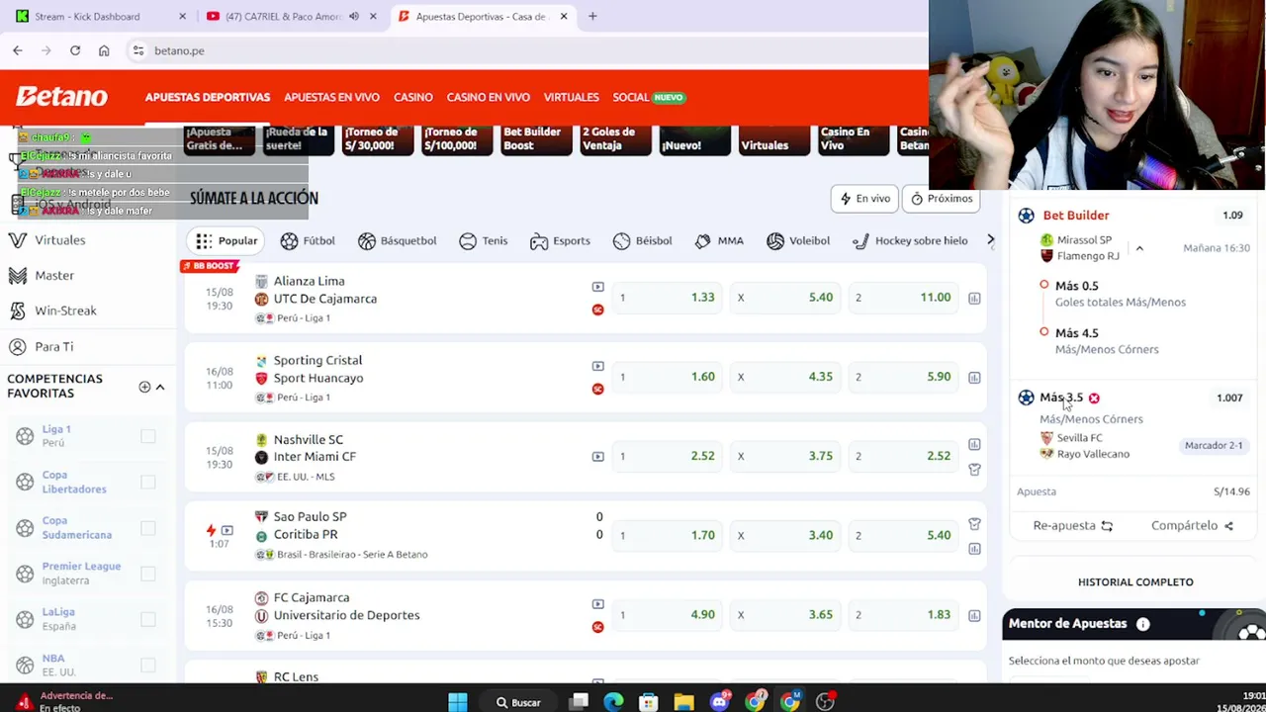This screenshot has height=712, width=1266.
Task: Go to Casino section
Action: [413, 97]
